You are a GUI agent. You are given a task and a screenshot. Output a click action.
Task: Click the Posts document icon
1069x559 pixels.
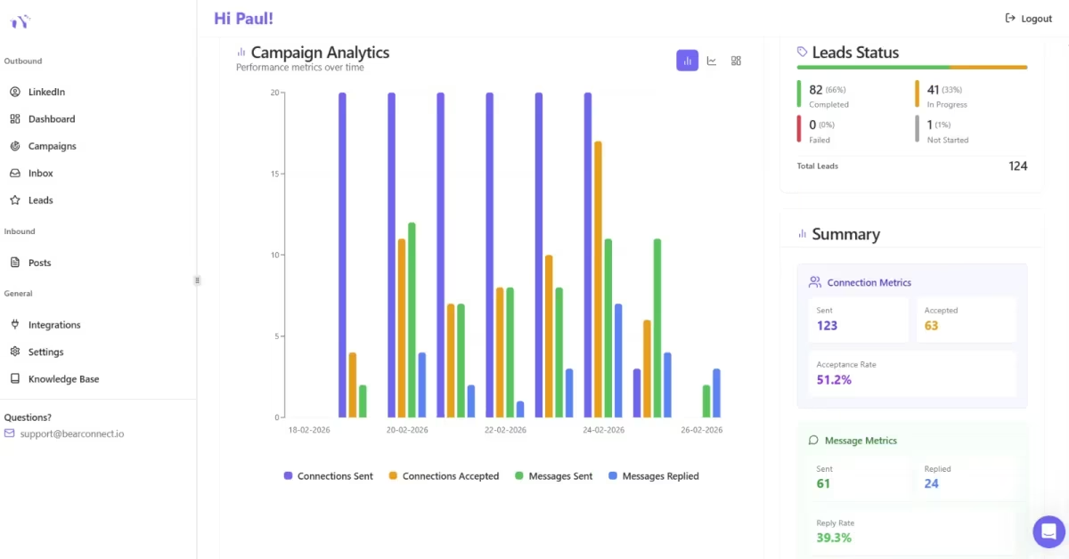click(x=15, y=263)
